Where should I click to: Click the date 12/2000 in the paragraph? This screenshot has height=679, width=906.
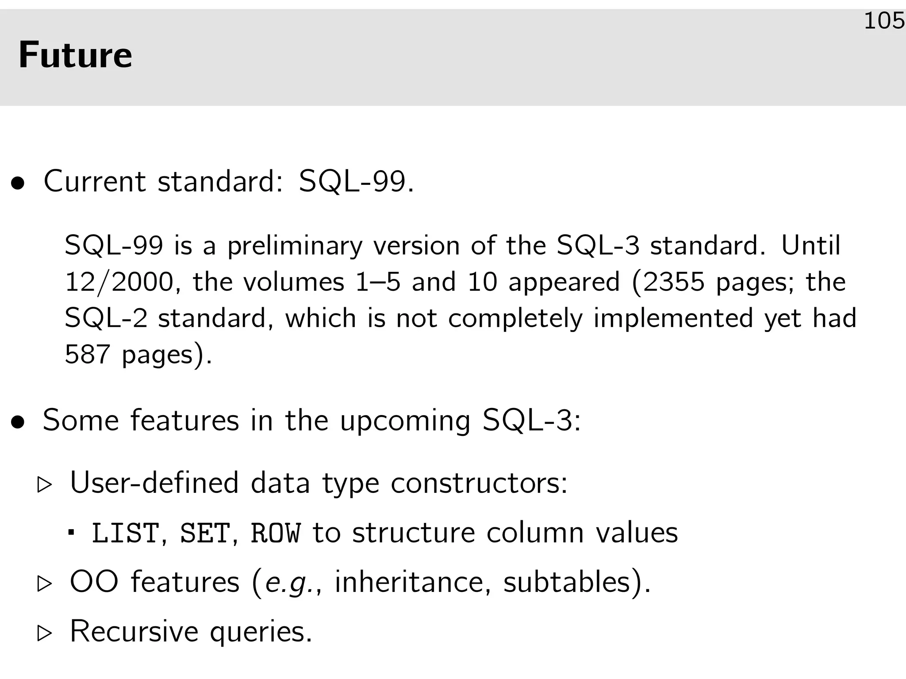(x=119, y=282)
